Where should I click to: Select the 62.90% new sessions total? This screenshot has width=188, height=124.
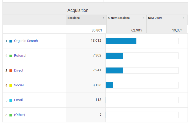(x=137, y=30)
